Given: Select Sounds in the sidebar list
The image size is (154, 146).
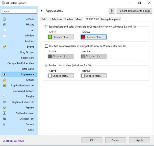Looking at the screenshot, I should click(19, 124).
